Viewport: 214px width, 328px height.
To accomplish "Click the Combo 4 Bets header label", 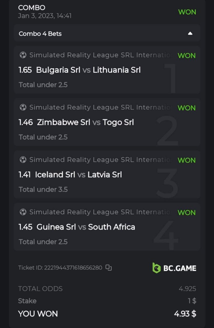I will tap(40, 34).
